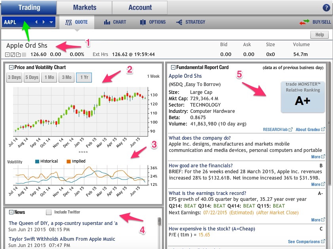This screenshot has width=333, height=249.
Task: Open the See Comparisons link
Action: tap(306, 242)
